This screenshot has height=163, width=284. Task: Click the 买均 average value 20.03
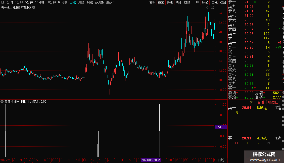(x=249, y=97)
